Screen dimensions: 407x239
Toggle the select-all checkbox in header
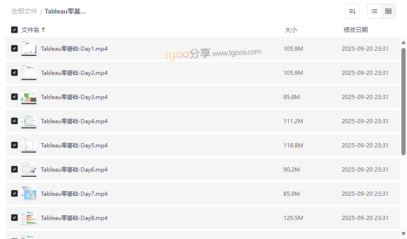14,30
